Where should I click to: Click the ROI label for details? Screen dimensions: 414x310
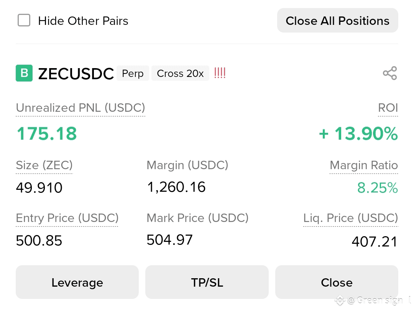click(388, 108)
